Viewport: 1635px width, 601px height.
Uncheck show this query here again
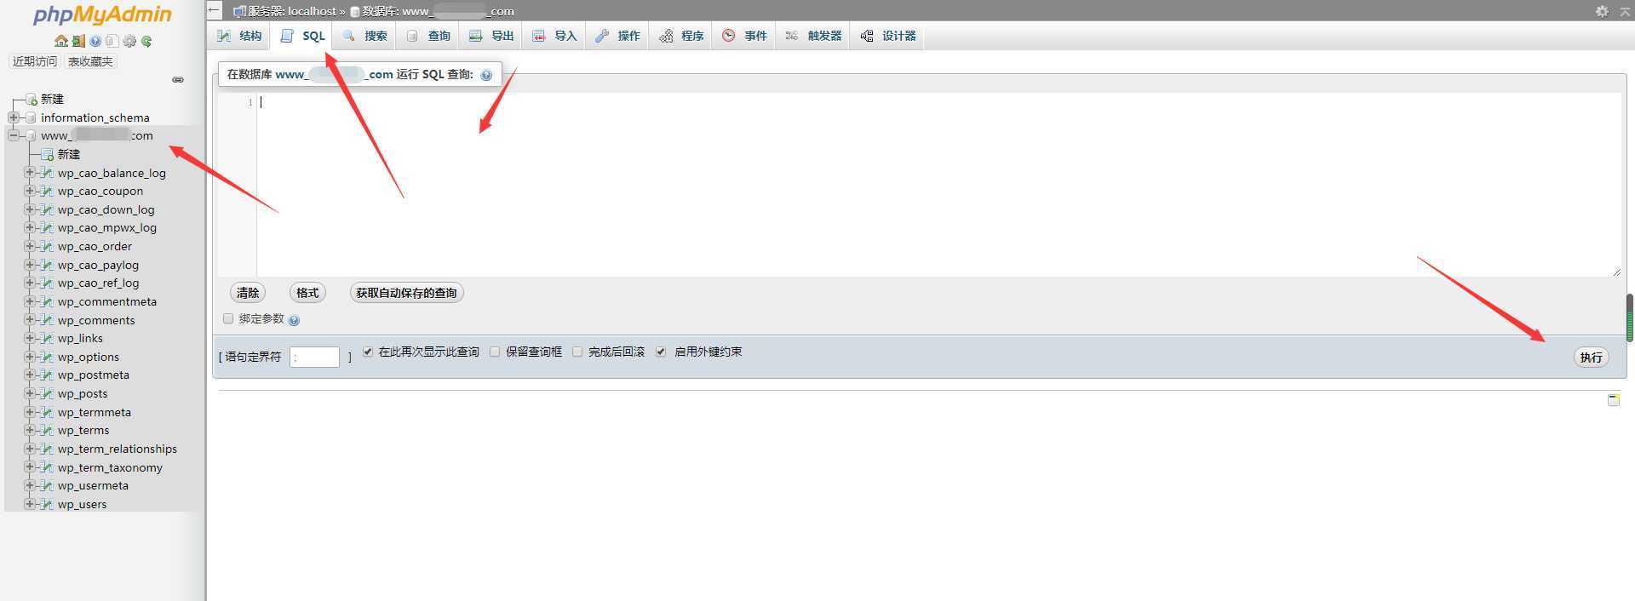point(368,352)
